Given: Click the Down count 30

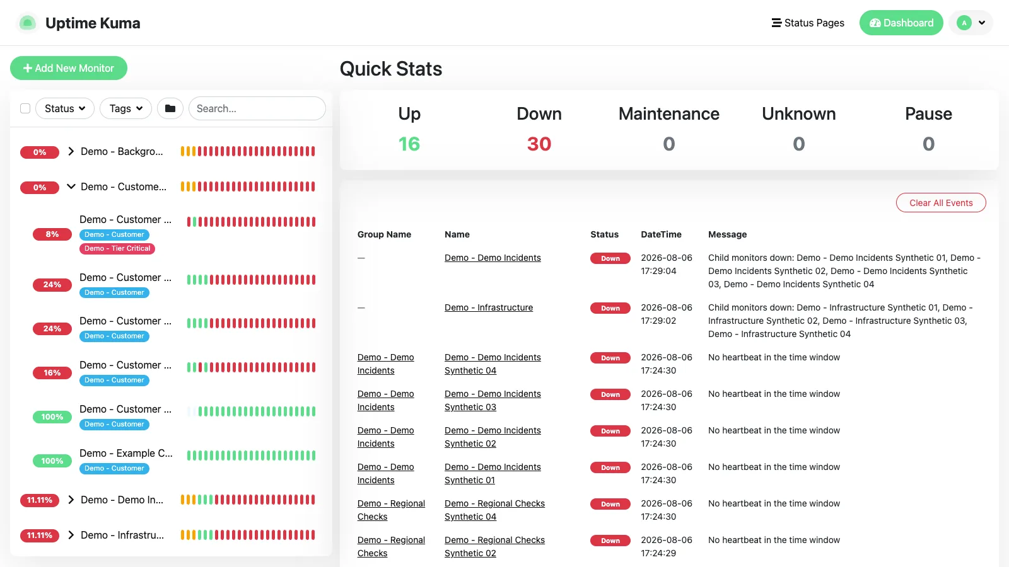Looking at the screenshot, I should (x=539, y=144).
